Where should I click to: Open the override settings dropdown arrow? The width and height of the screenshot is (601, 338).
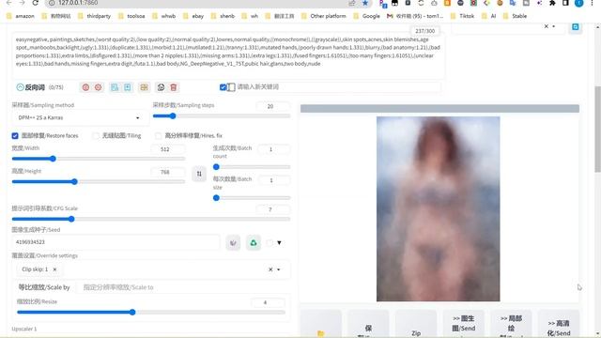279,269
